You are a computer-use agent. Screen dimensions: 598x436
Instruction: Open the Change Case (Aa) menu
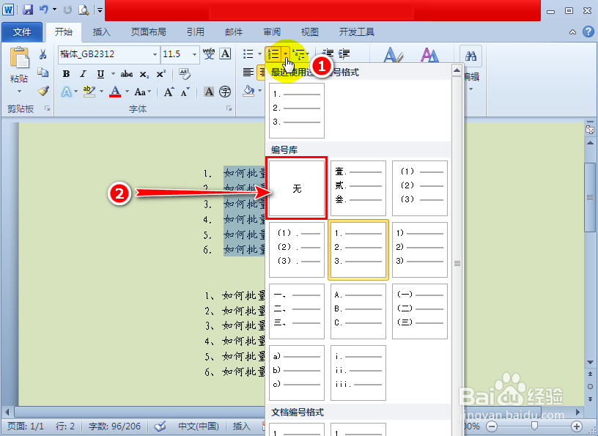(x=140, y=92)
